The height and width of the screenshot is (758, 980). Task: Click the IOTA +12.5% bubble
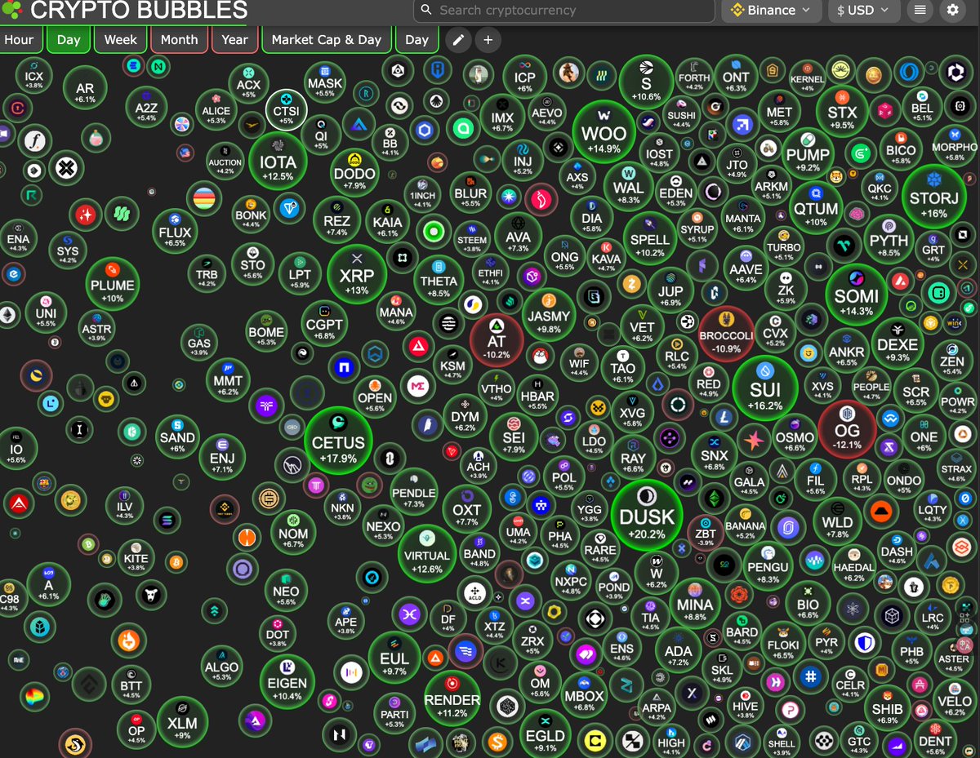tap(278, 161)
